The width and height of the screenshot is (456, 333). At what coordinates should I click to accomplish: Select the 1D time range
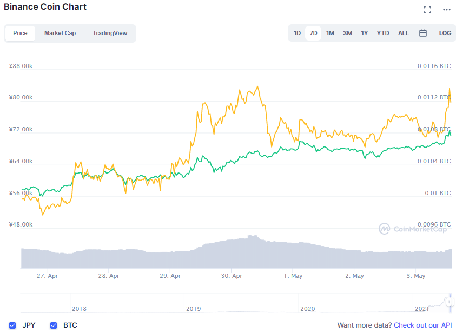click(x=297, y=33)
